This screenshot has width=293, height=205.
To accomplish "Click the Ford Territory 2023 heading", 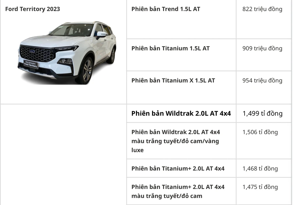I will [33, 9].
